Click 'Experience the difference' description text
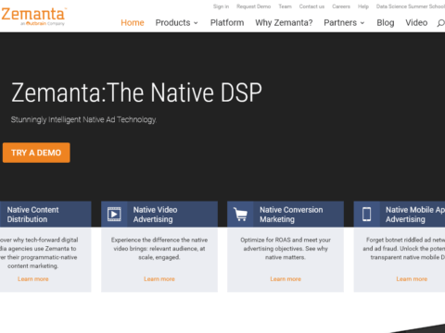 (159, 249)
